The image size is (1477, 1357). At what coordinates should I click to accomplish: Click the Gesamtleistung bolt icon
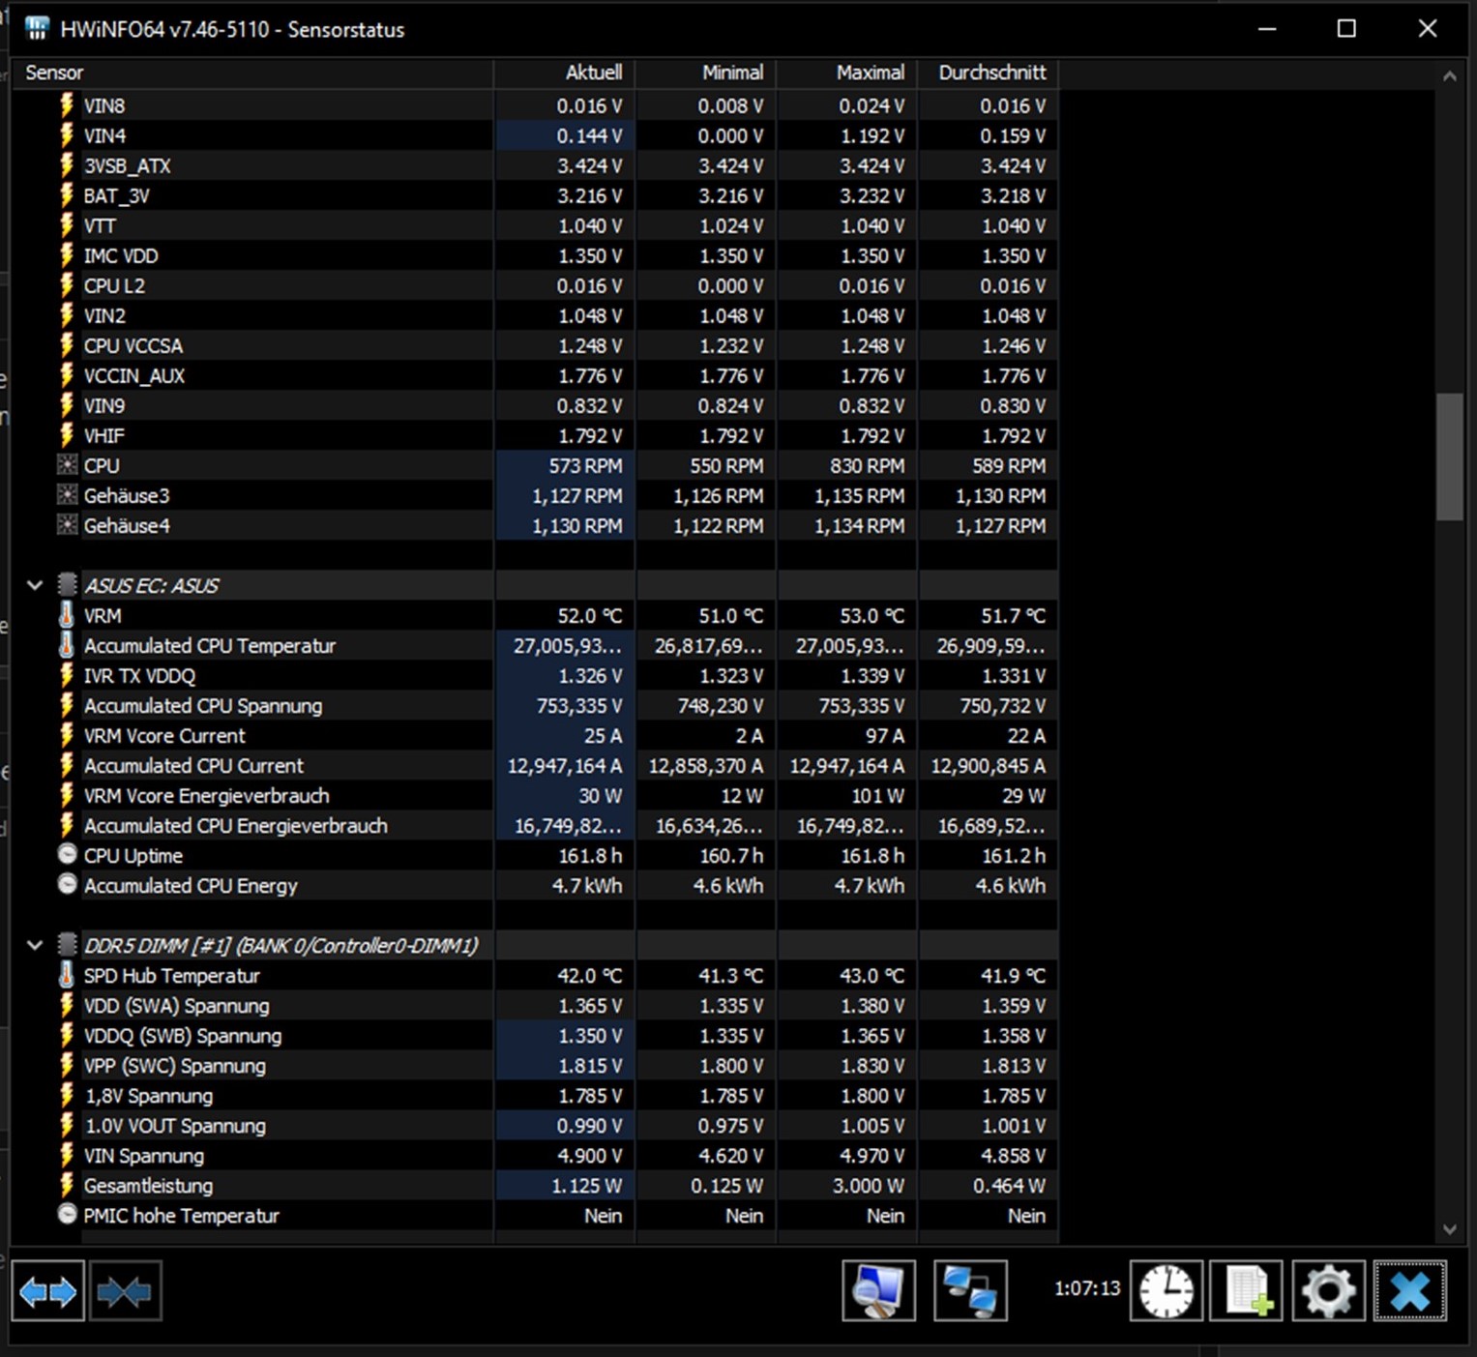(x=67, y=1185)
